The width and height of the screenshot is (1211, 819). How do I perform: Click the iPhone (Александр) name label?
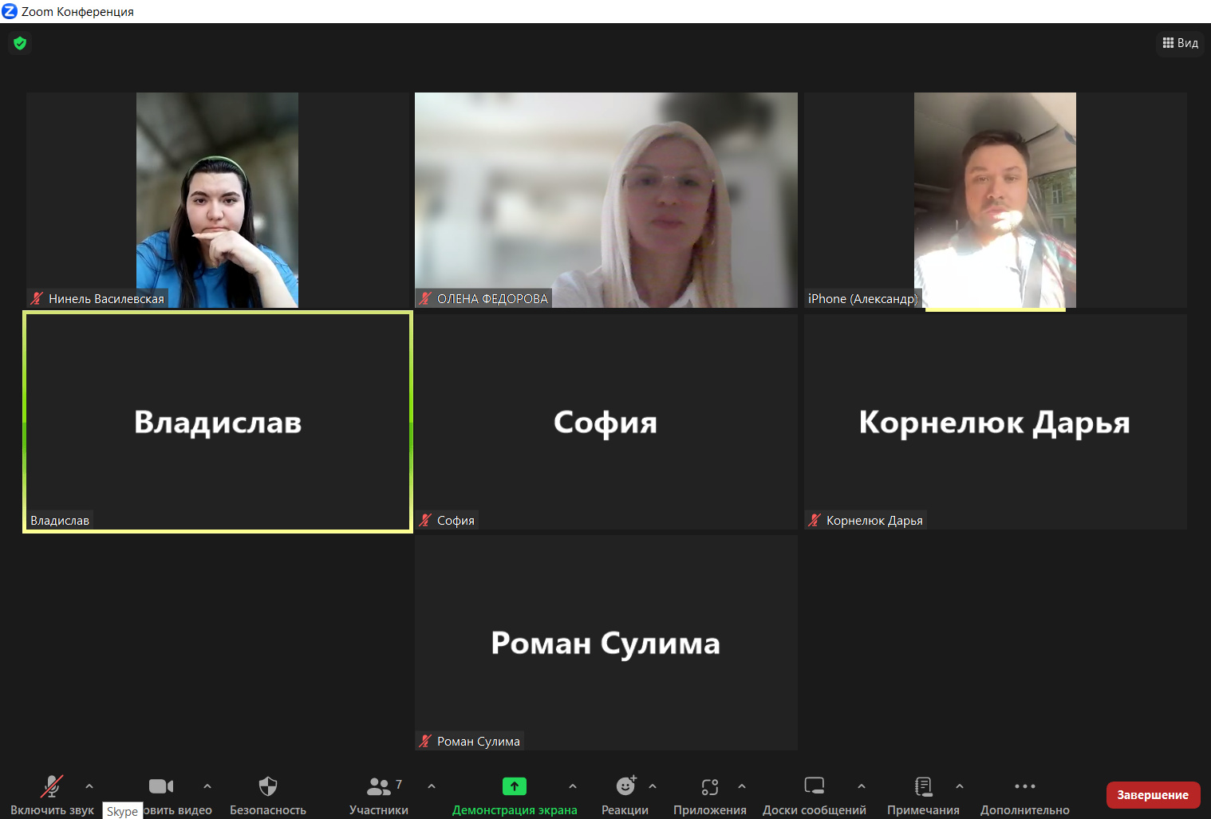pos(862,298)
